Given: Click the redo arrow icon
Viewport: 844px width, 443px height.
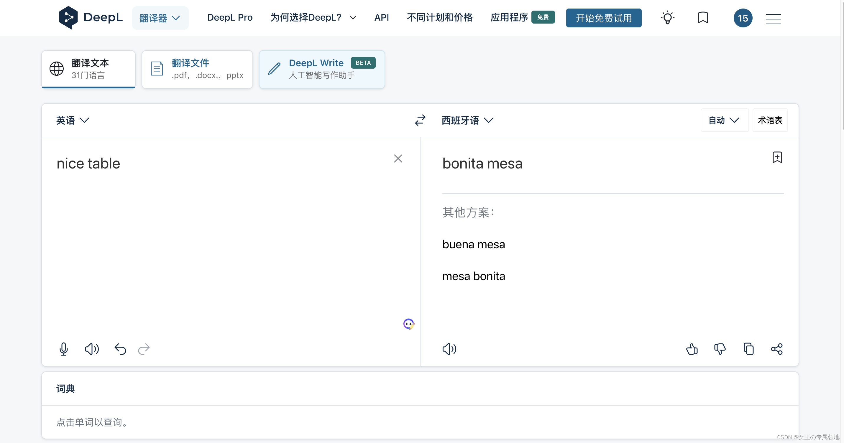Looking at the screenshot, I should tap(144, 349).
